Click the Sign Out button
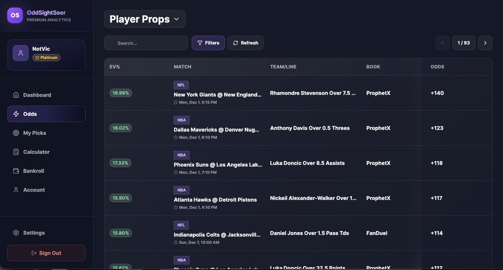503x270 pixels. point(46,253)
